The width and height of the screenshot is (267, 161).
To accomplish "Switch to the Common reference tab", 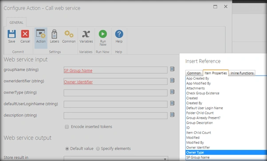I will (194, 73).
